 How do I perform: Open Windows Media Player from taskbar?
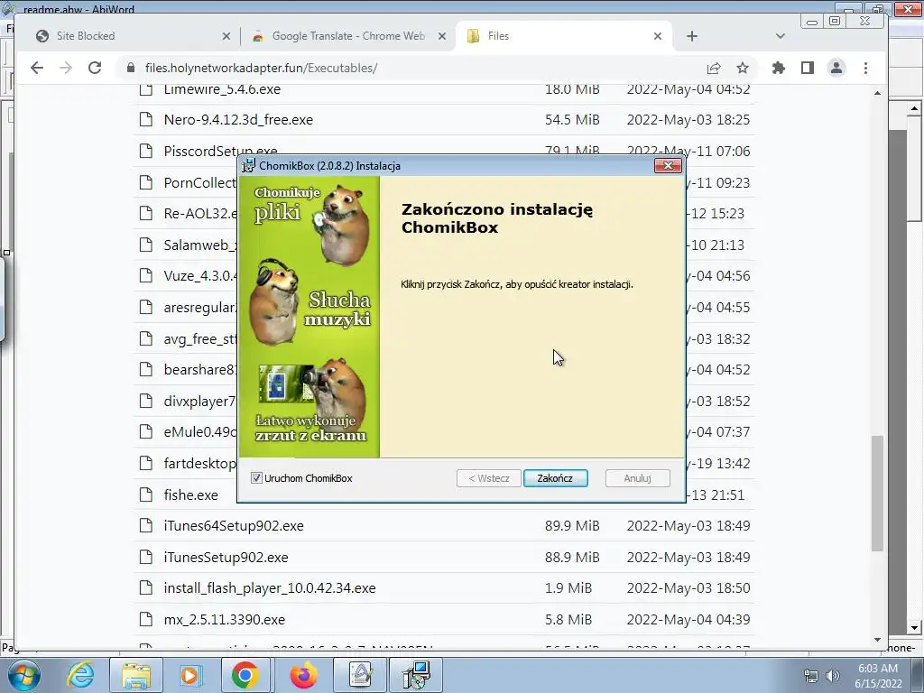click(x=189, y=675)
